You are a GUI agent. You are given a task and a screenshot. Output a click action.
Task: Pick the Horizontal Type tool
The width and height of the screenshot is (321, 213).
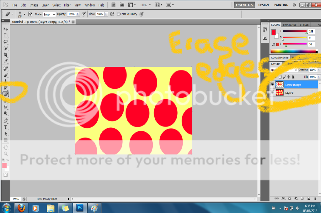6,127
